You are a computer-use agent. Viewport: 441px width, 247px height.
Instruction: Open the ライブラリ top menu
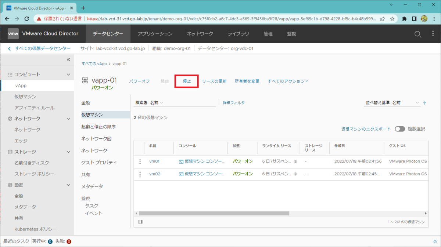tap(238, 34)
